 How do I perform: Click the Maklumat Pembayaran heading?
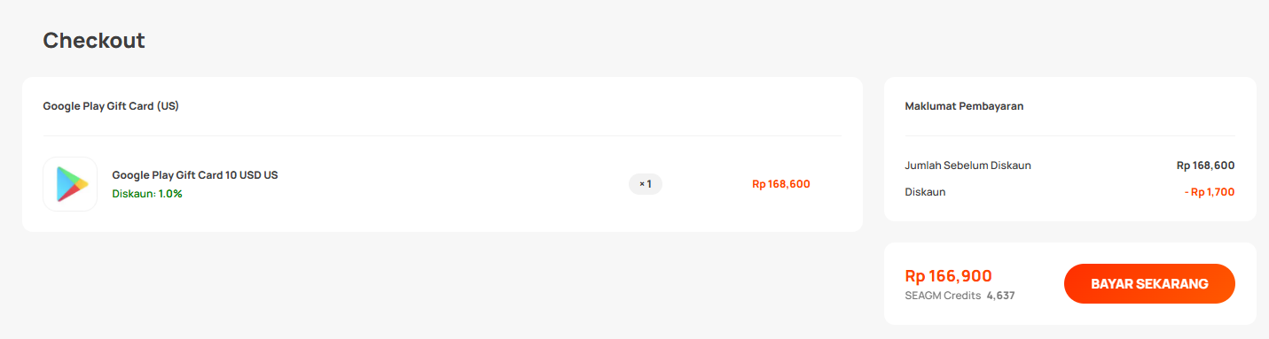pos(964,106)
